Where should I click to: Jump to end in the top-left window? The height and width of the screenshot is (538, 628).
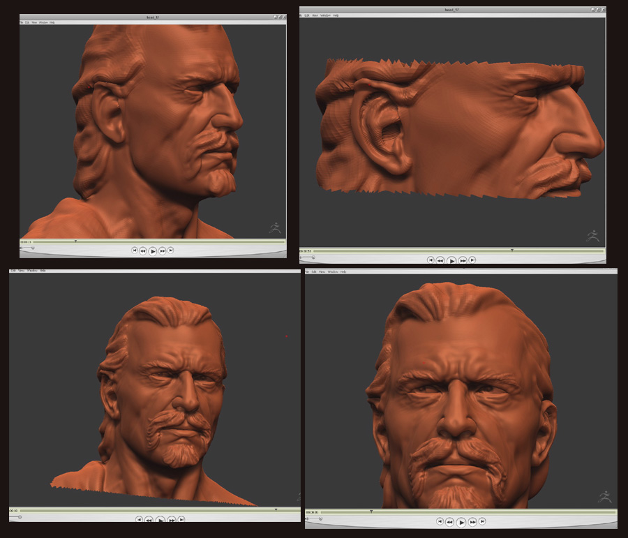[x=171, y=250]
